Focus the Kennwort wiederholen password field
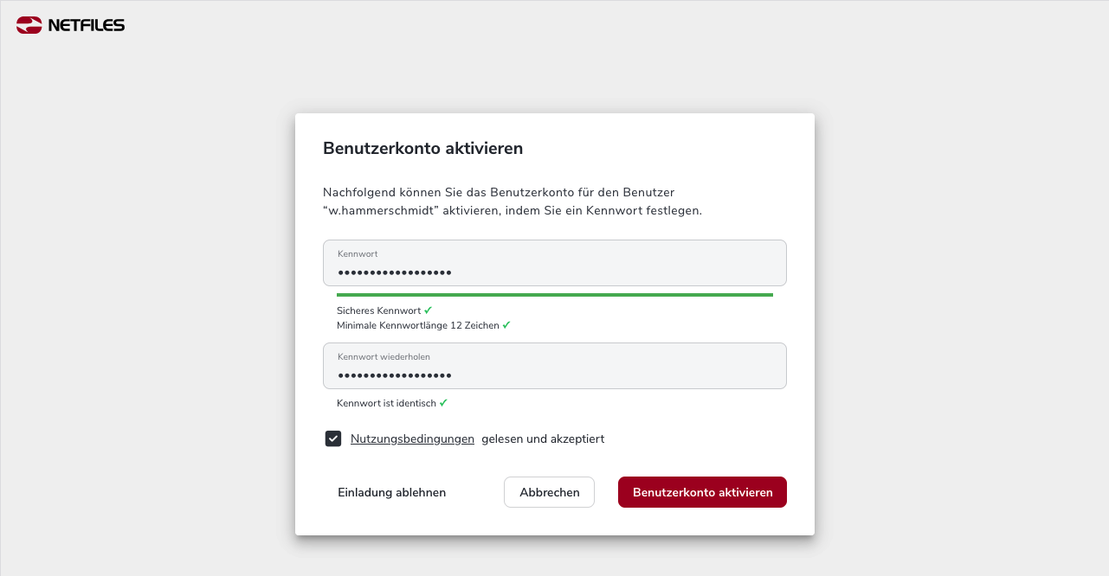The height and width of the screenshot is (576, 1109). 555,366
